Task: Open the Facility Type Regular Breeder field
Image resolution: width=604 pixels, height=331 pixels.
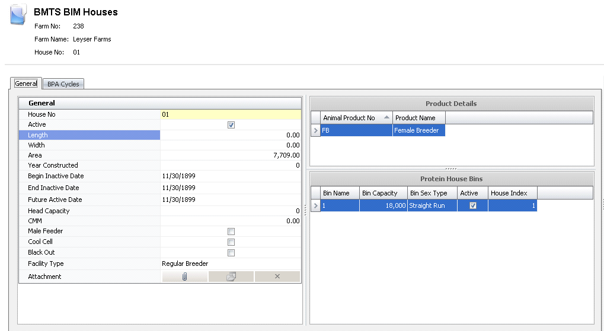Action: (x=231, y=263)
